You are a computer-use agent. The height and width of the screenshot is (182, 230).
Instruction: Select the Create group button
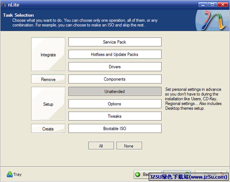point(48,128)
